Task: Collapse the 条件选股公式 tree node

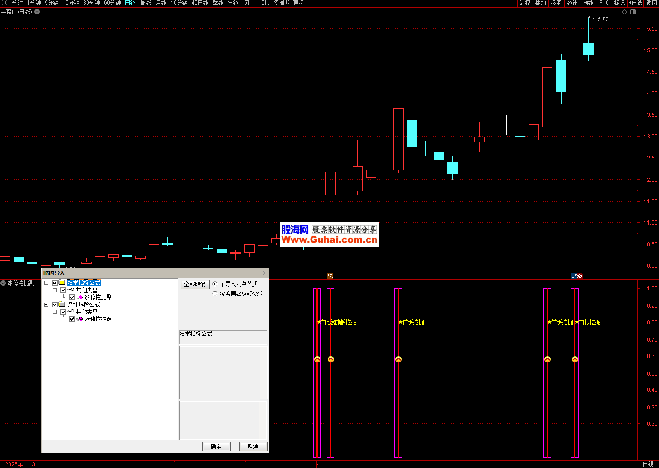Action: click(46, 304)
